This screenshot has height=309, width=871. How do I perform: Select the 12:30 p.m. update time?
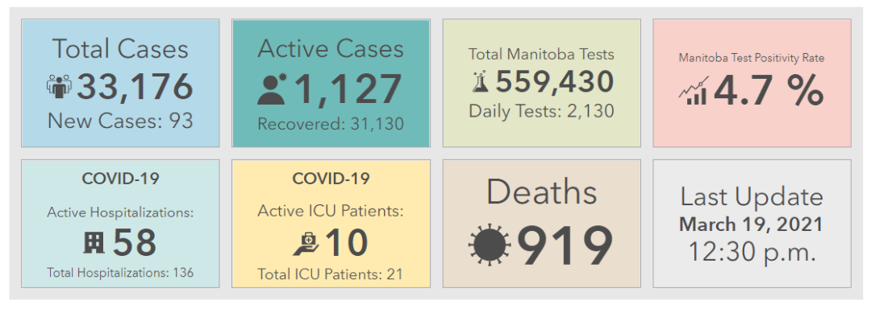click(752, 251)
